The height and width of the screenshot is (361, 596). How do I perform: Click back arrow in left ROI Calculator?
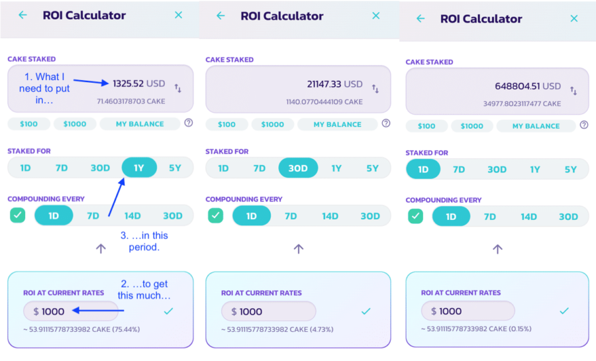pyautogui.click(x=23, y=15)
